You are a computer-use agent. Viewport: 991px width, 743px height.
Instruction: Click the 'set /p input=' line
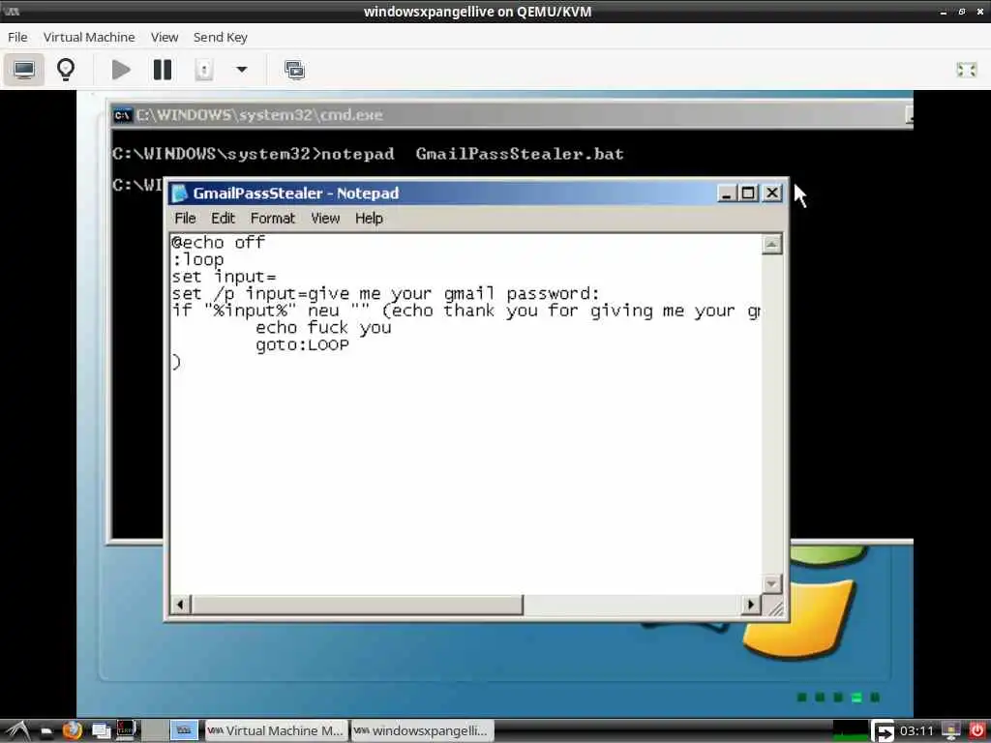point(385,293)
